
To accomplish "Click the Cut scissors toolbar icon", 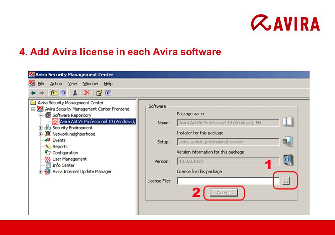I will [75, 93].
